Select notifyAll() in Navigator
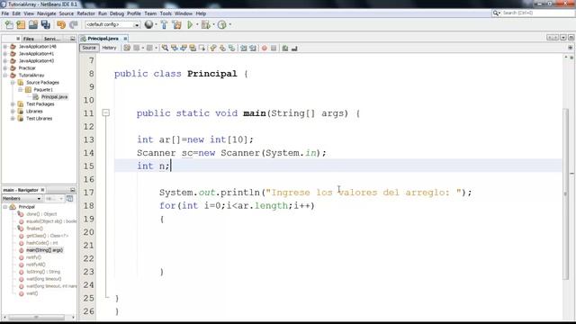 pyautogui.click(x=36, y=265)
